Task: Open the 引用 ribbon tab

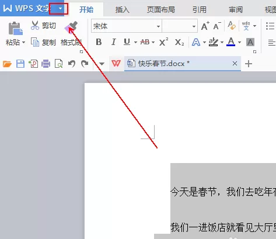Action: 200,9
